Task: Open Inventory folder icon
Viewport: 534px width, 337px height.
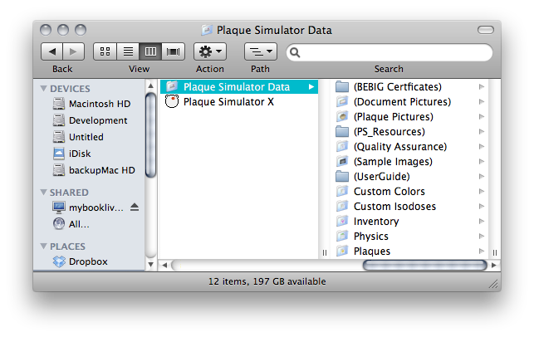Action: tap(342, 222)
